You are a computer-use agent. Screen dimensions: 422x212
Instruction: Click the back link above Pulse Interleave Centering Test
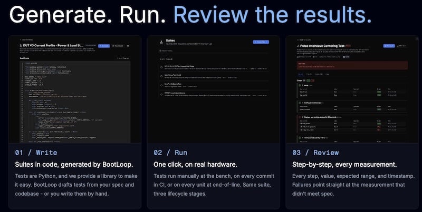304,39
